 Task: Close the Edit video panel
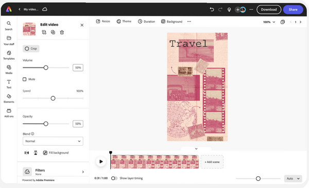[82, 25]
